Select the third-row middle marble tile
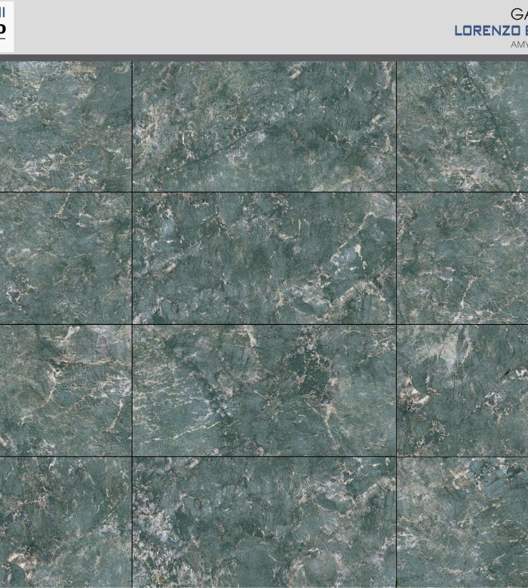This screenshot has height=588, width=528. coord(264,390)
